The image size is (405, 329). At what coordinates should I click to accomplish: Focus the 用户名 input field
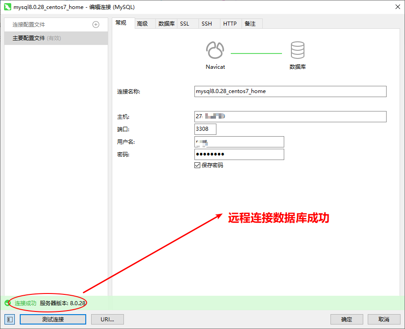239,142
